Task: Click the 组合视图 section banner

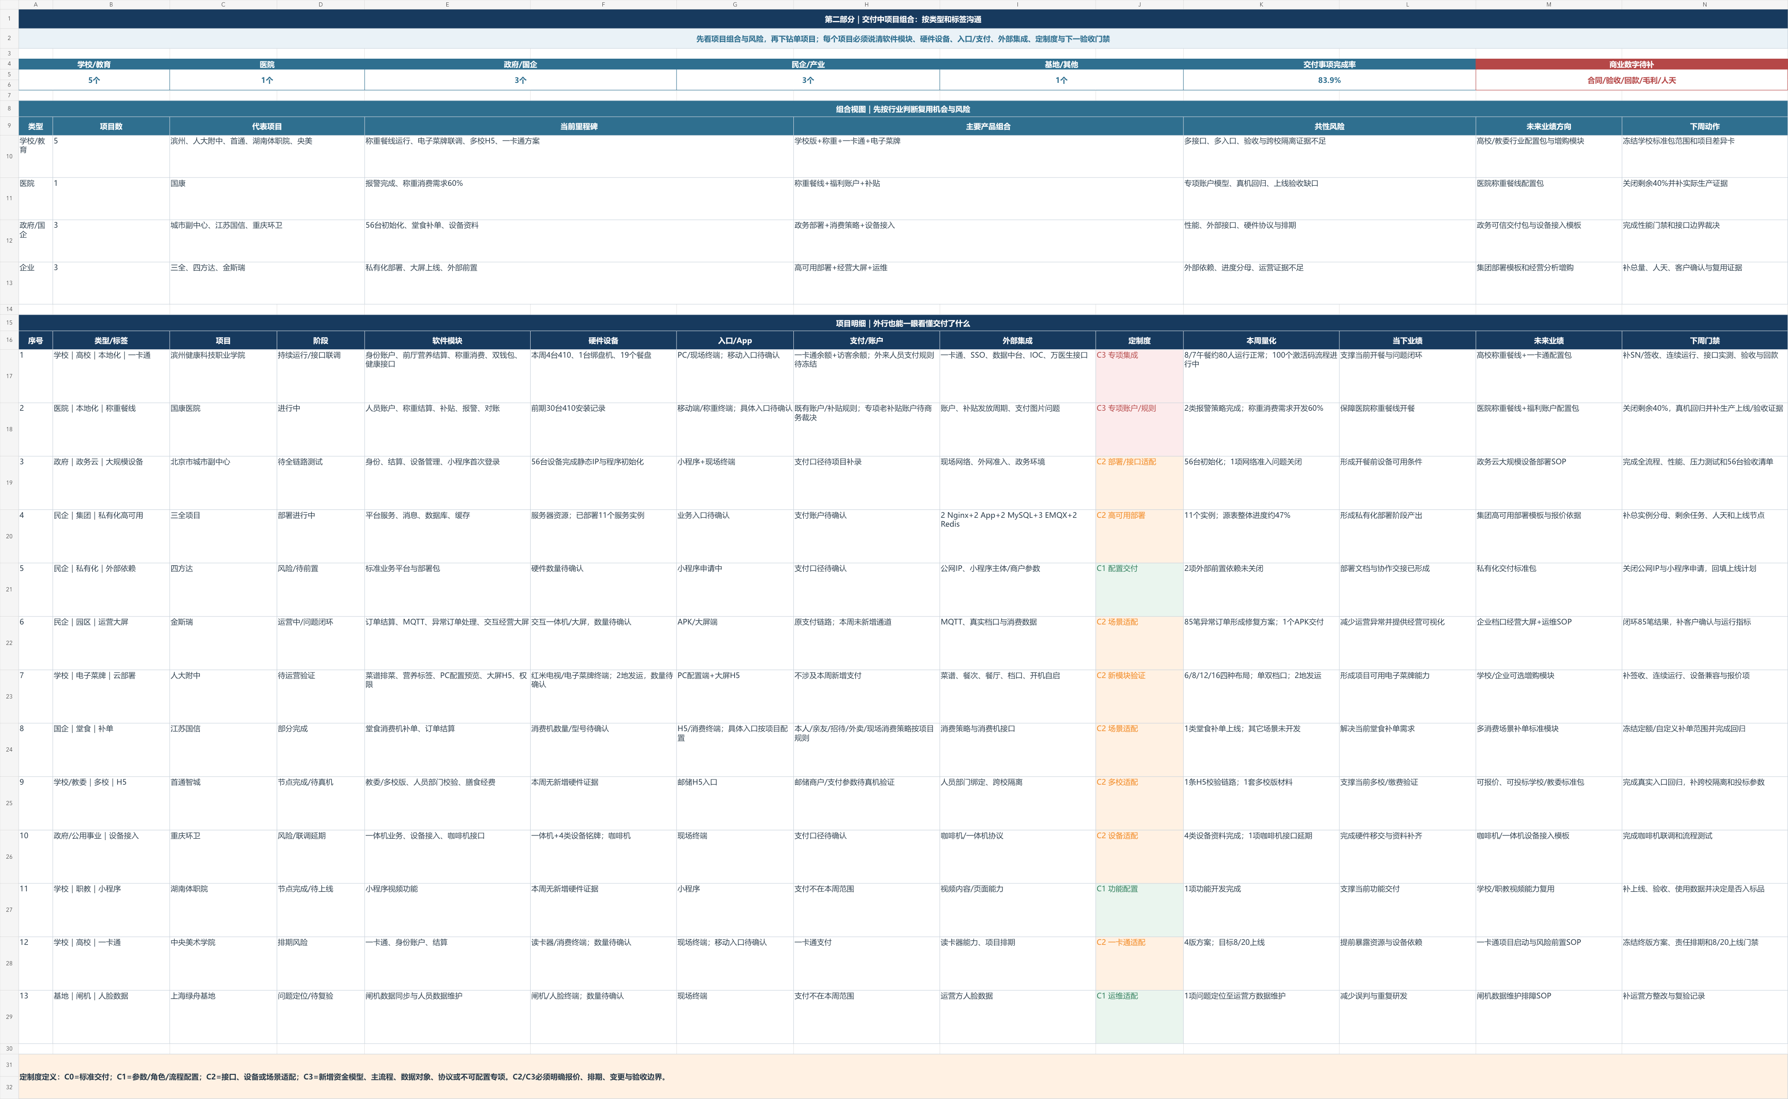Action: coord(902,109)
